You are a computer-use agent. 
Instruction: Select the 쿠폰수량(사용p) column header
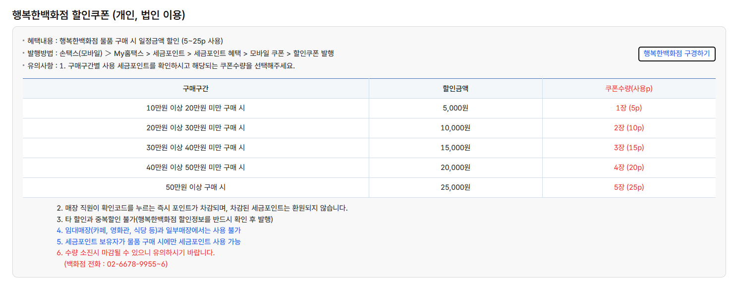[x=629, y=89]
